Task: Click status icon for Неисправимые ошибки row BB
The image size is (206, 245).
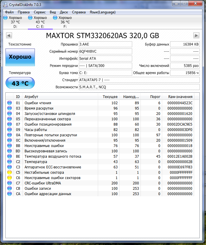Action: (9, 146)
